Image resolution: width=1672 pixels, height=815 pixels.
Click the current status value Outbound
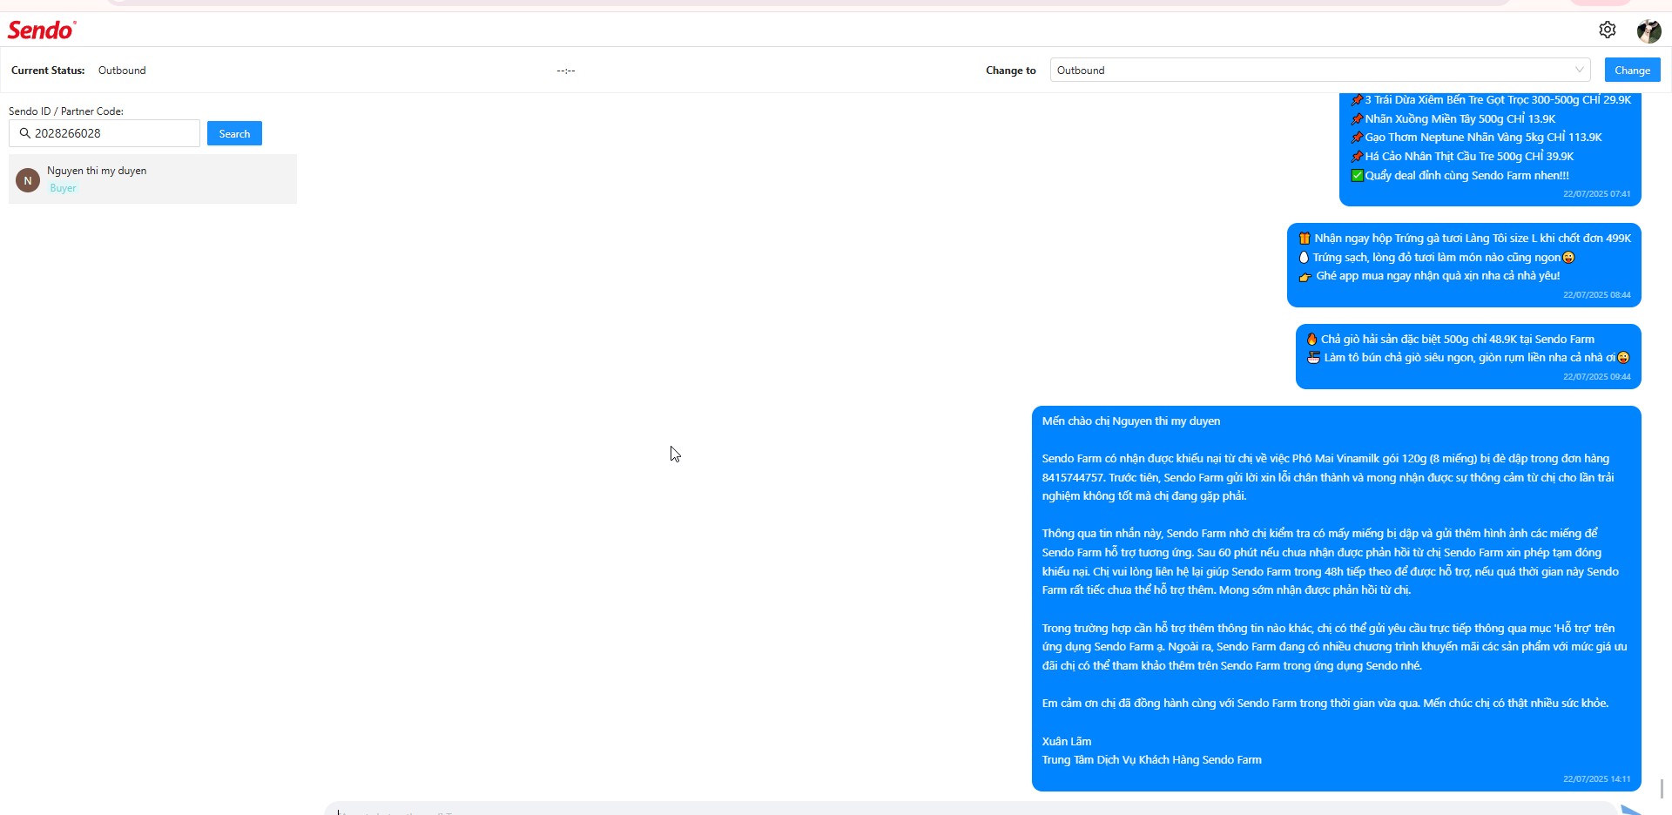(122, 71)
